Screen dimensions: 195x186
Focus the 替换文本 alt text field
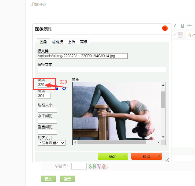tap(102, 69)
